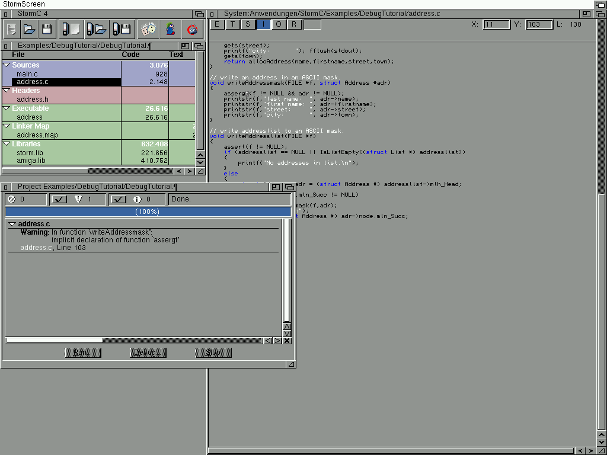
Task: Click the Text column header
Action: coord(176,55)
